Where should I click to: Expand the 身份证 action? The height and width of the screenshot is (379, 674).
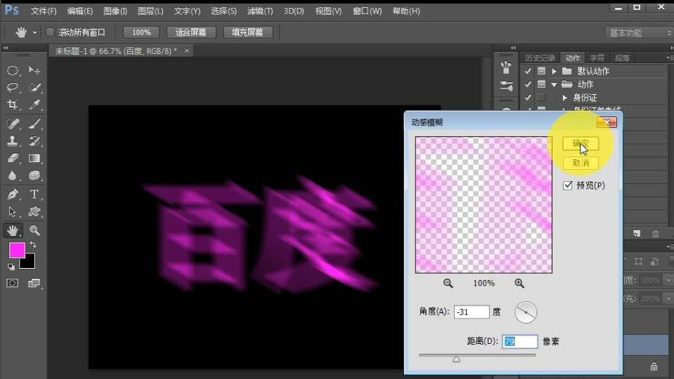click(x=565, y=98)
